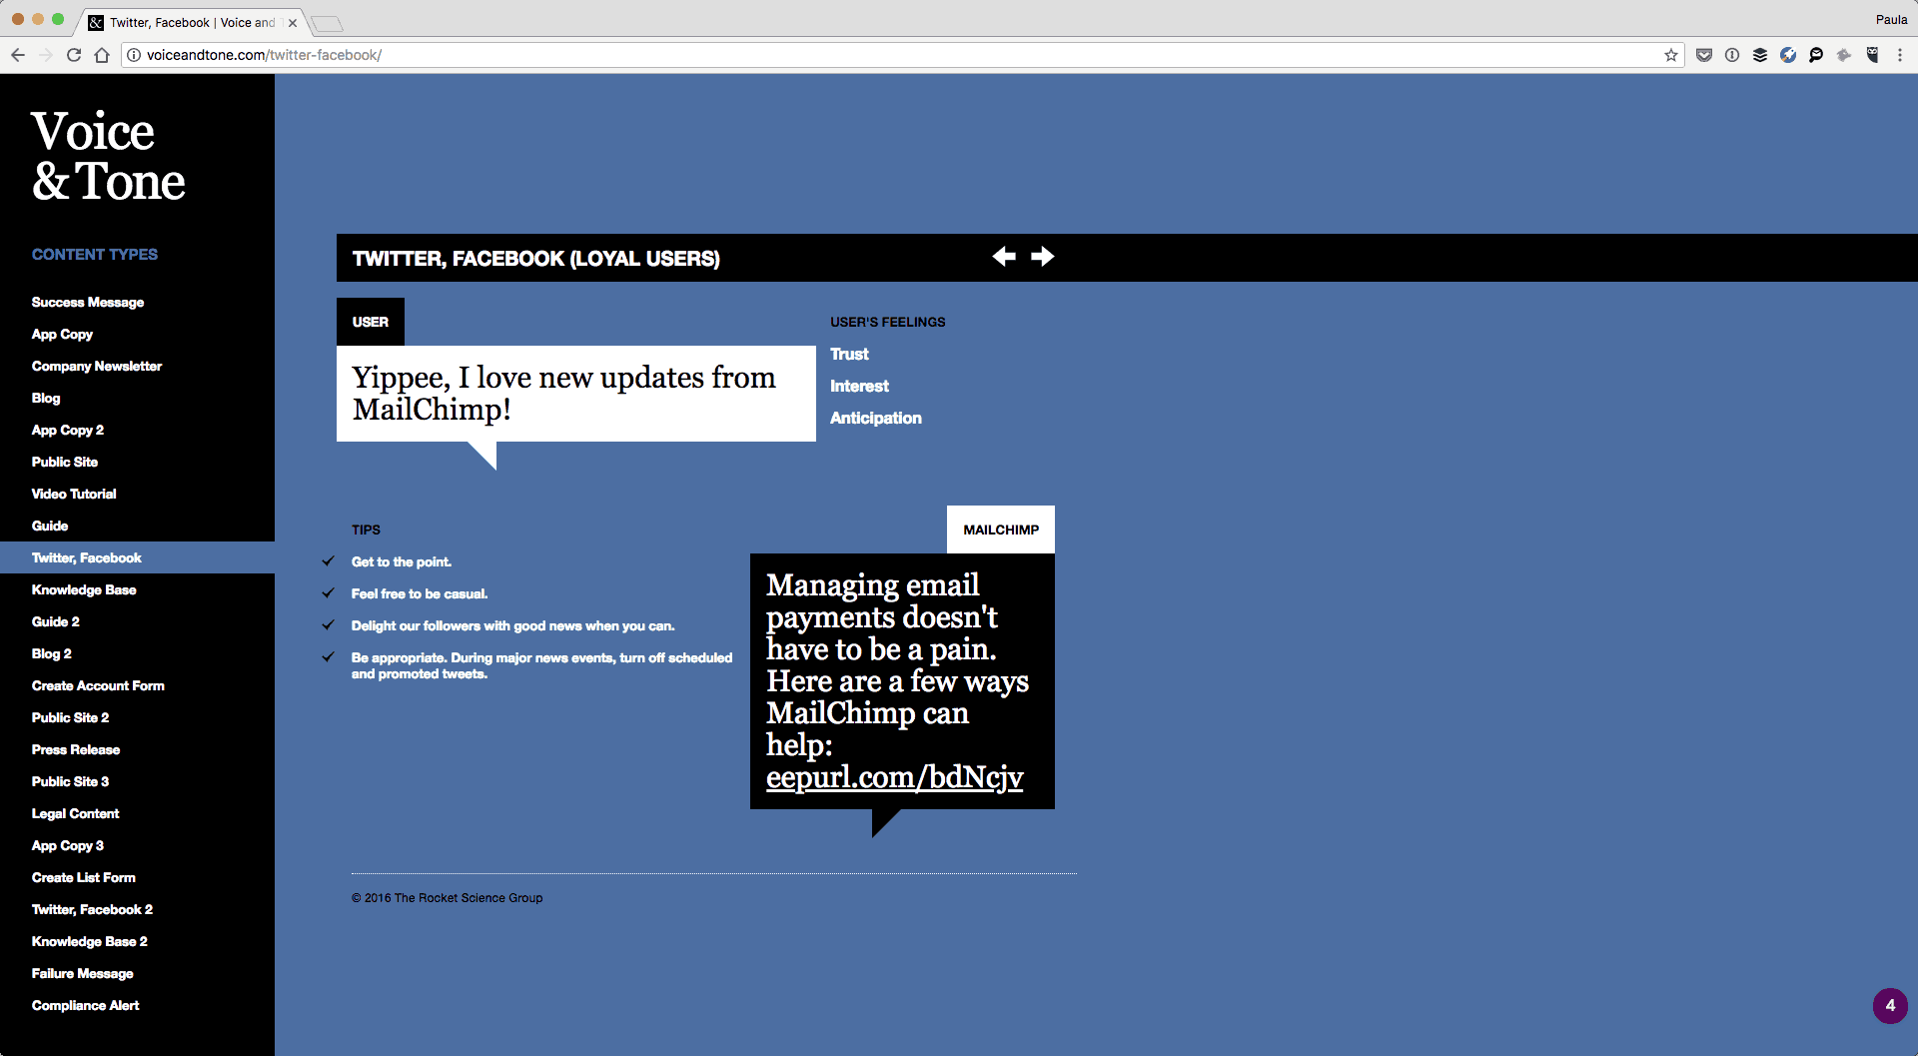Click the tip 'Get to the point.'

[x=402, y=561]
